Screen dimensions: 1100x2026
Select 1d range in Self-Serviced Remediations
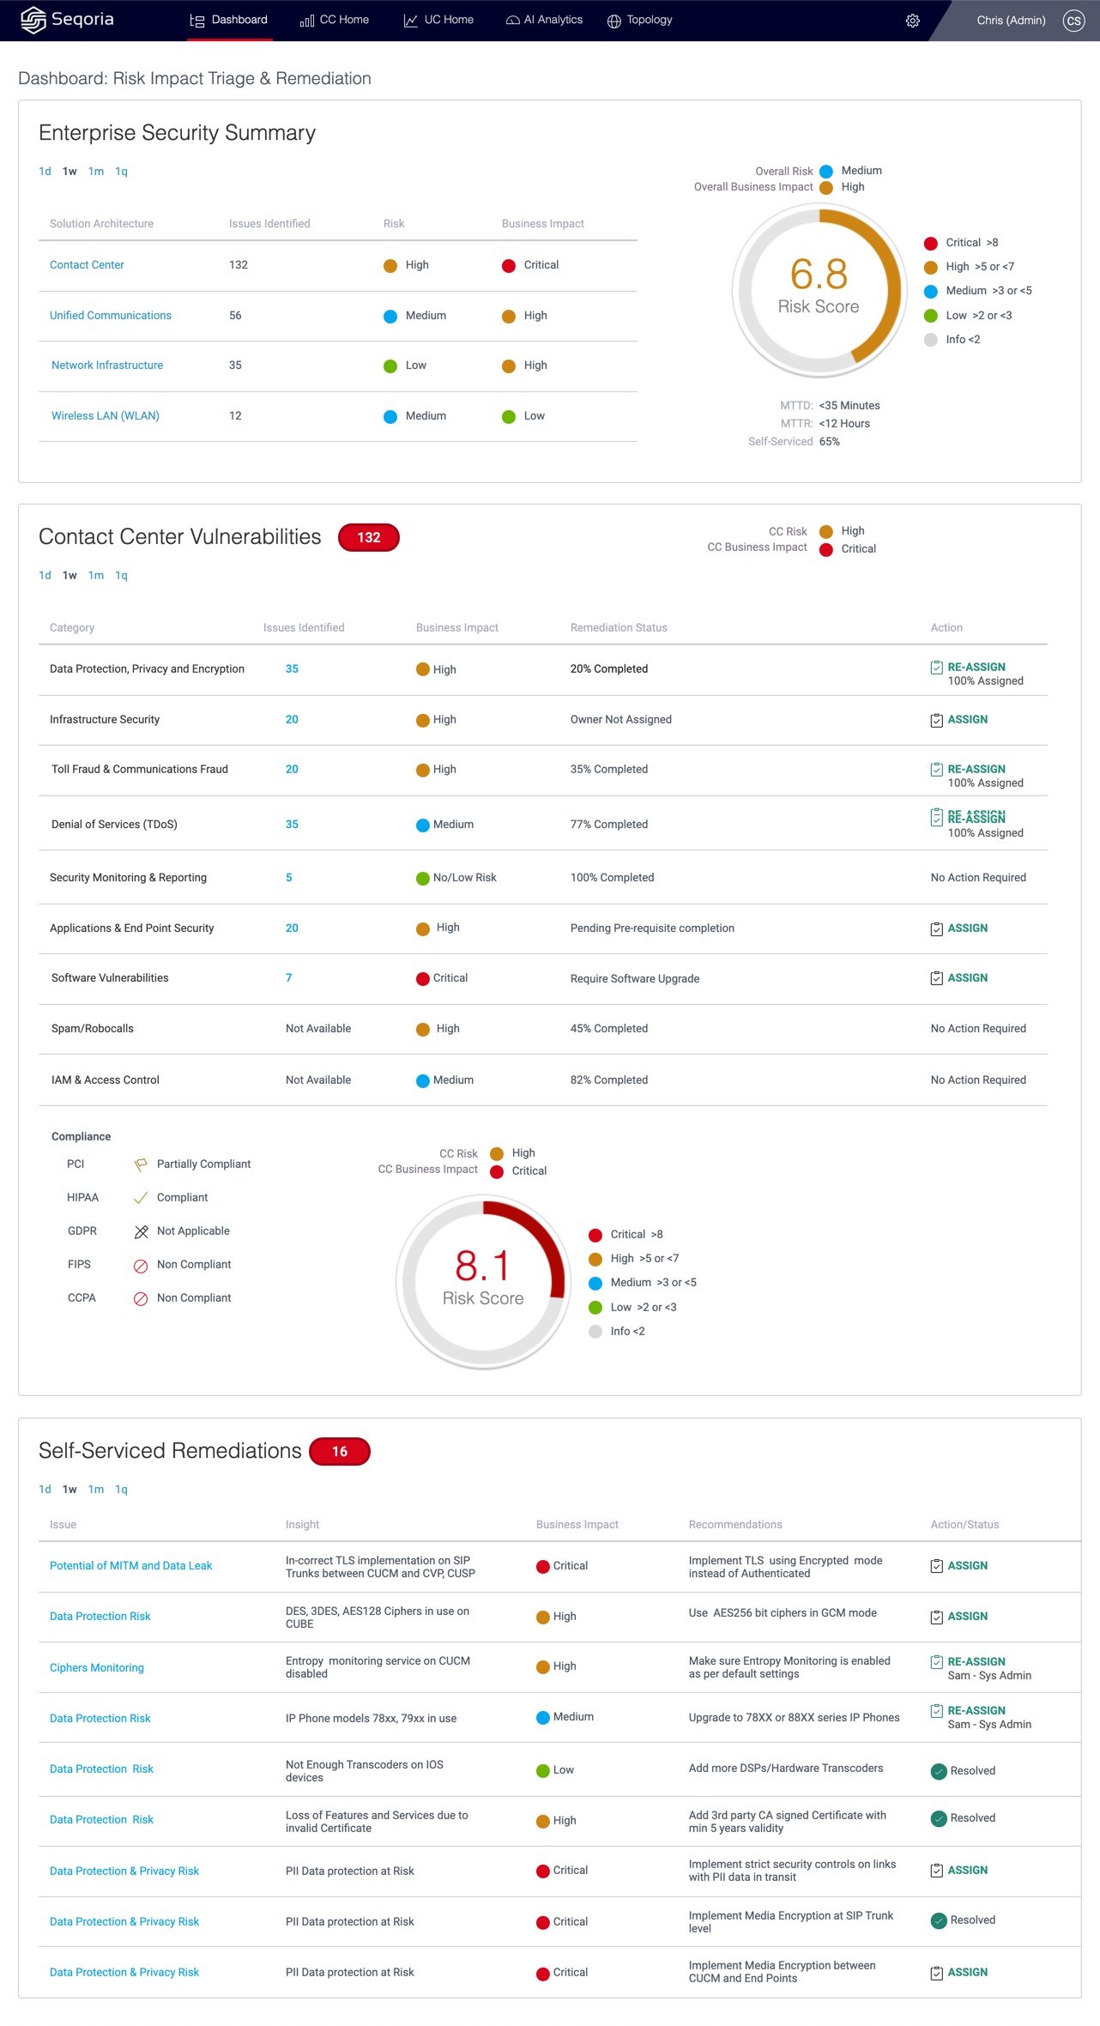pos(45,1490)
